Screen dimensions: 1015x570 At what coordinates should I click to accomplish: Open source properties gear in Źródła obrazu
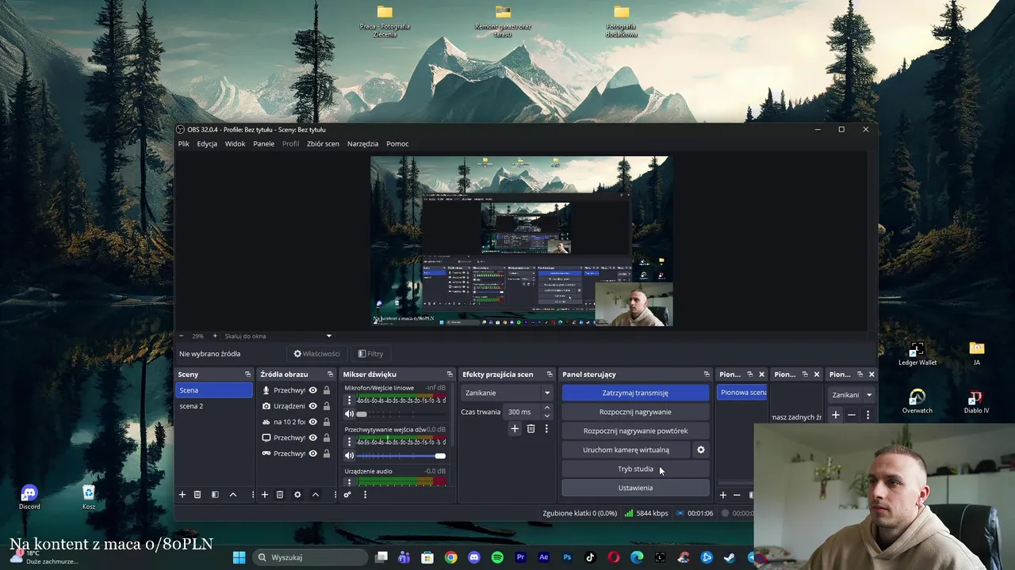tap(297, 495)
